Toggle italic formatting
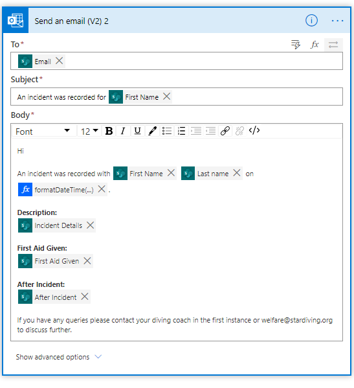354x388 pixels. [123, 131]
